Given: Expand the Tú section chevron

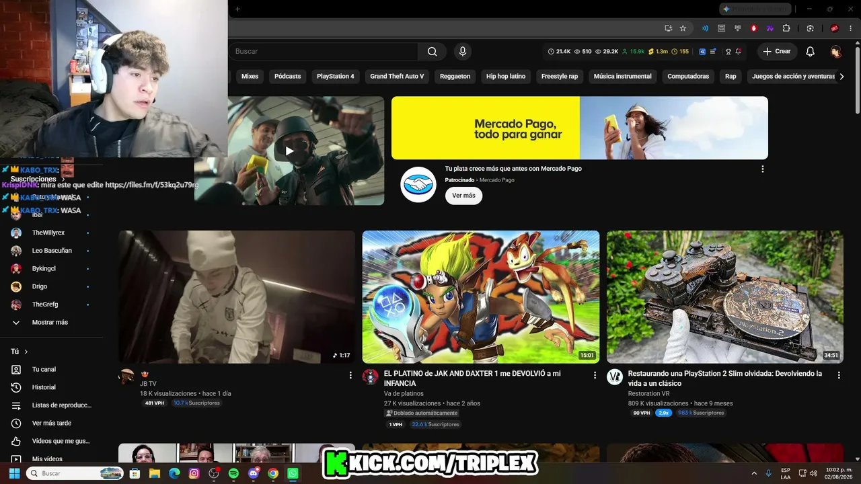Looking at the screenshot, I should click(26, 352).
